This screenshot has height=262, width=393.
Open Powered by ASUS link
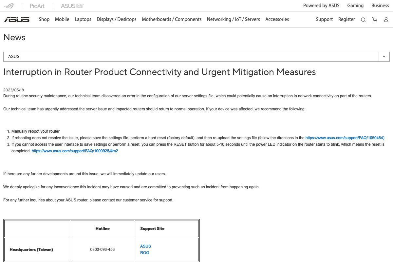pos(321,6)
